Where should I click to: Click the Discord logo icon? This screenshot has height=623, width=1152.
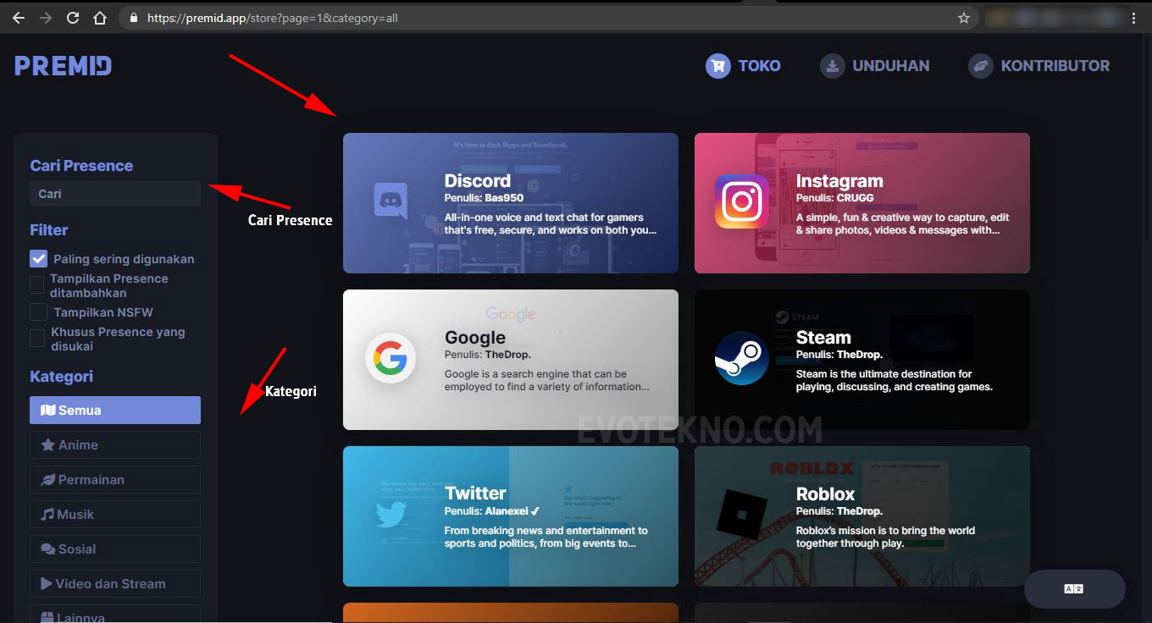tap(390, 201)
